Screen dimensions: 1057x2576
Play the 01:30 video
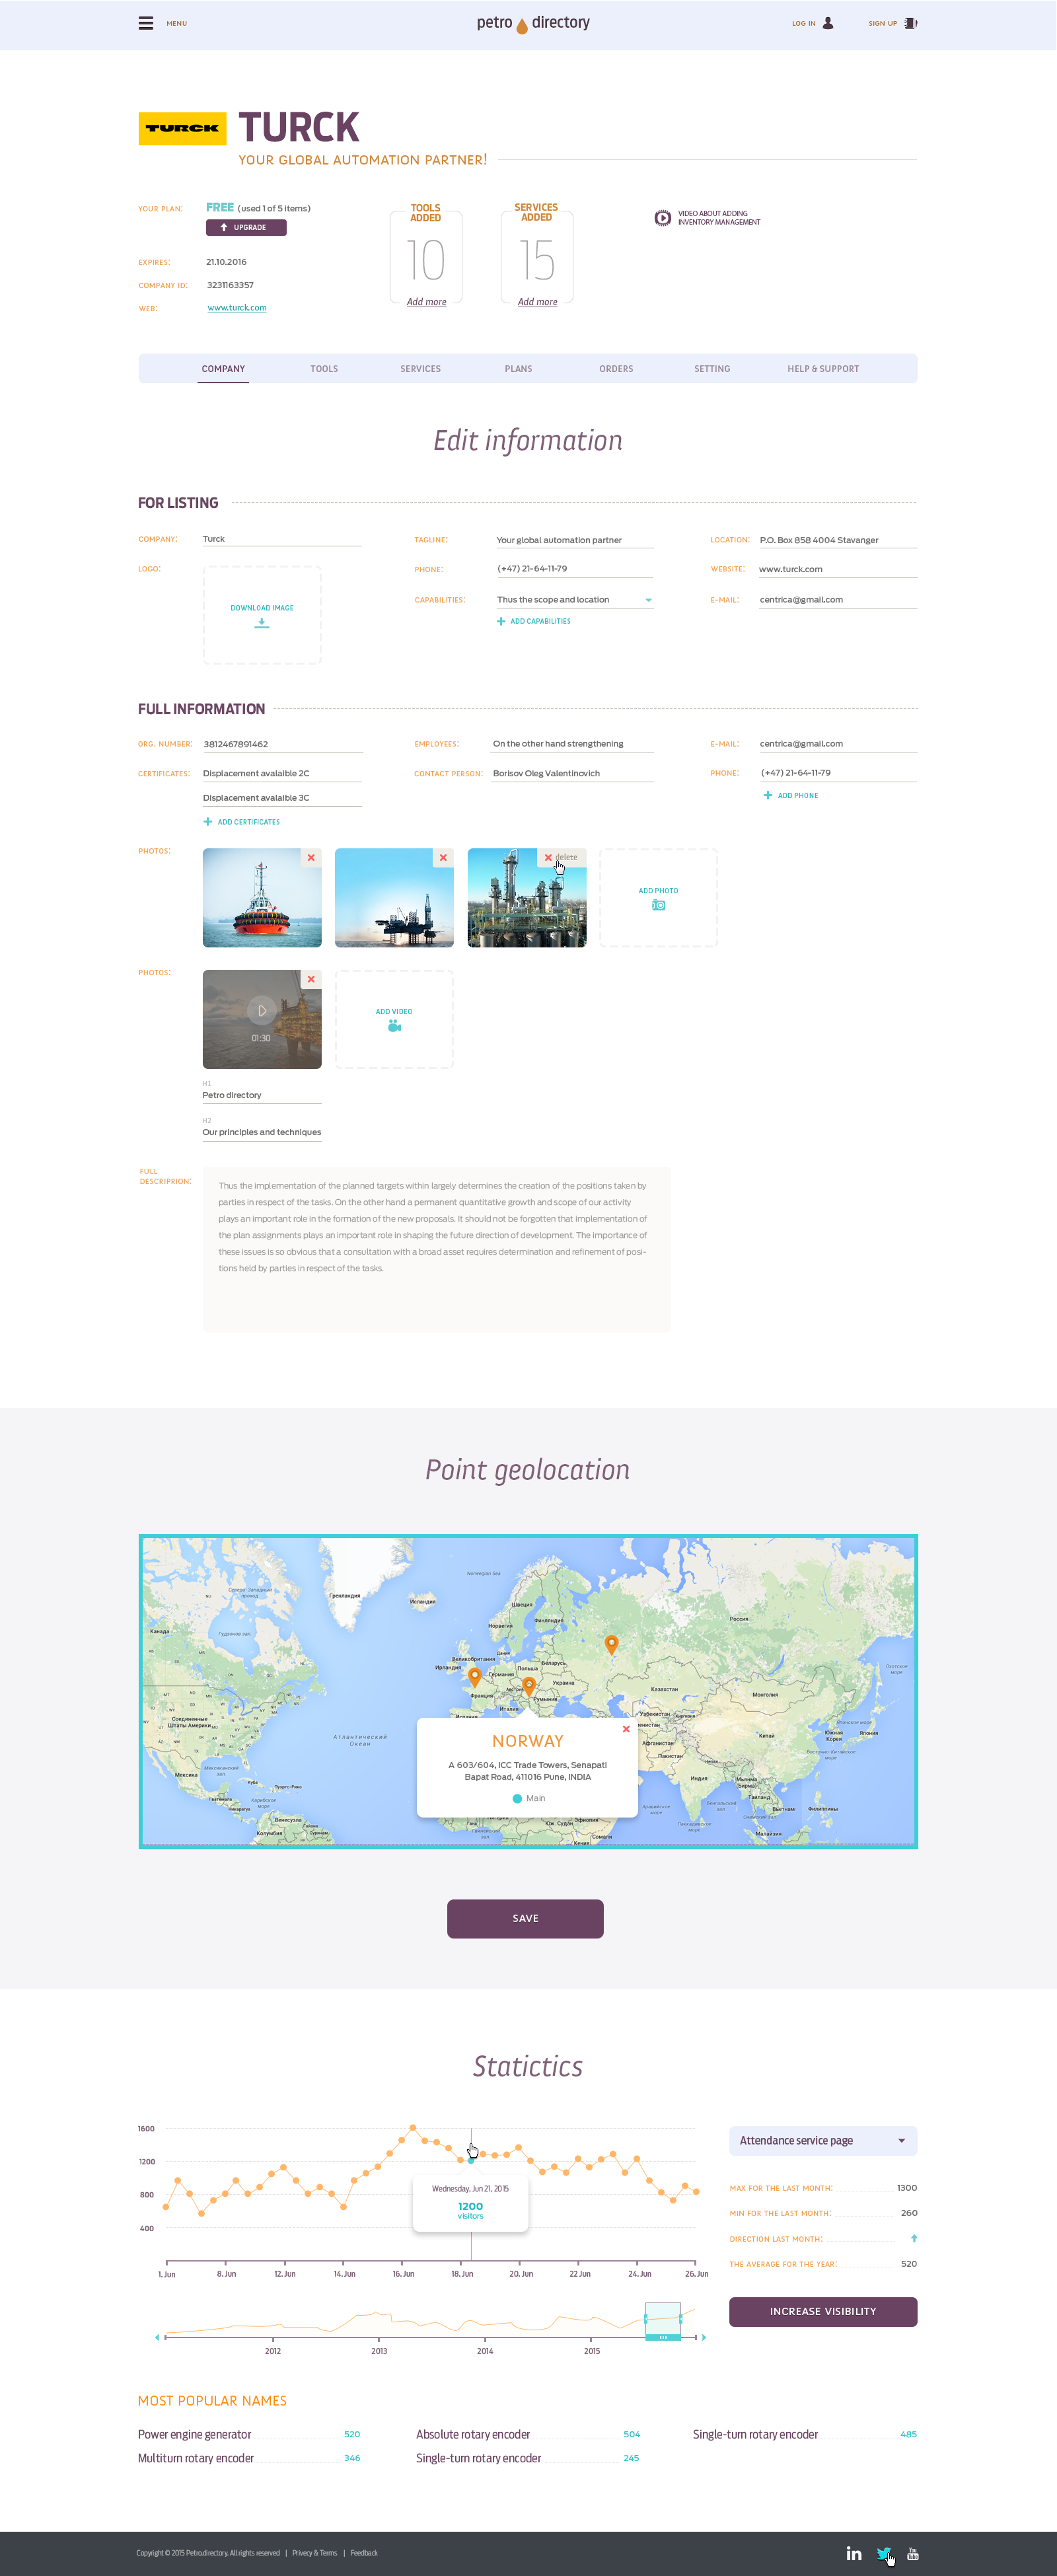262,1011
